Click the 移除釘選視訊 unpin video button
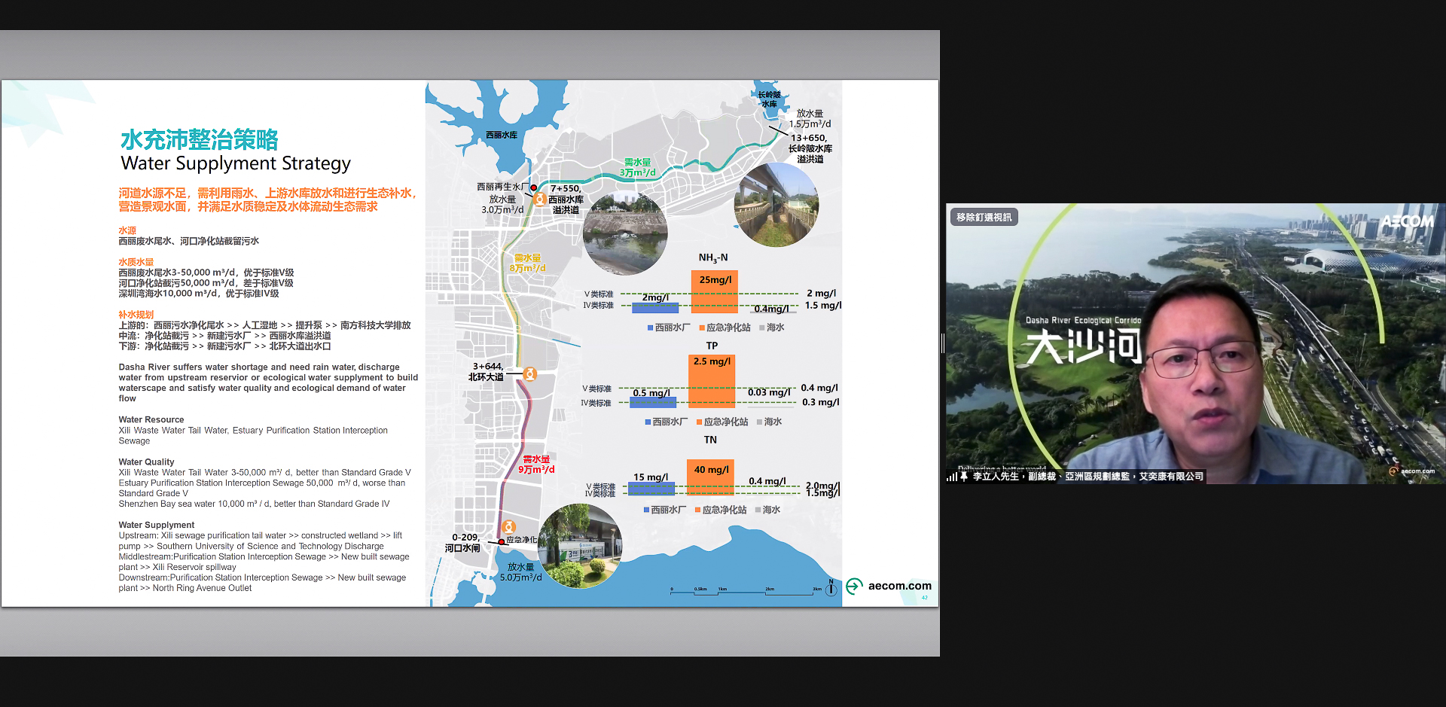The width and height of the screenshot is (1446, 707). tap(984, 218)
